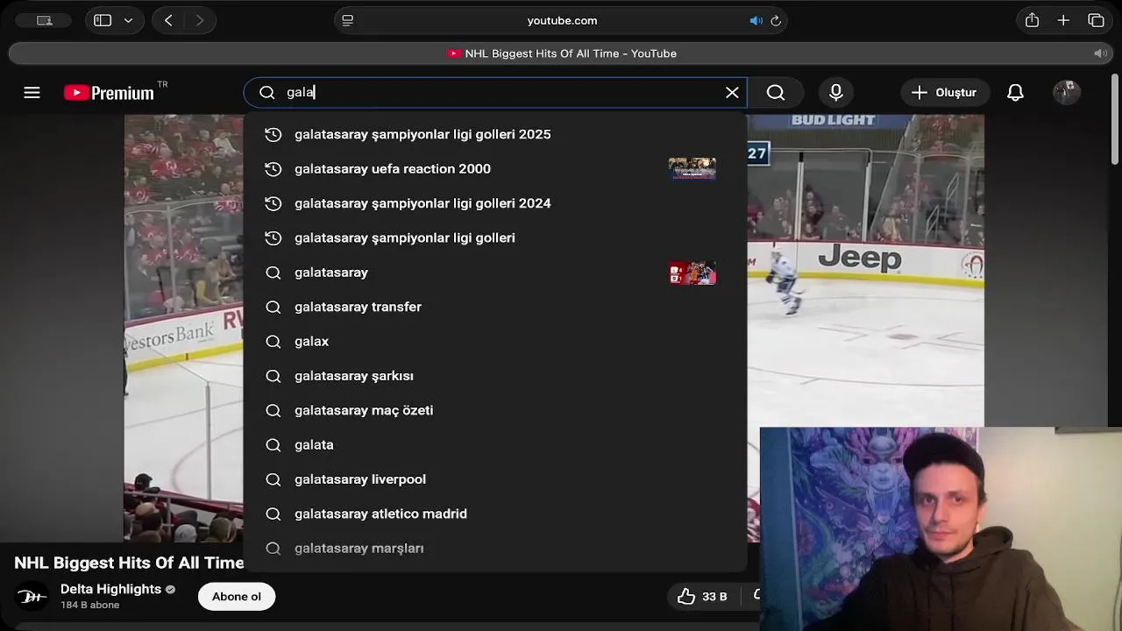This screenshot has height=631, width=1122.
Task: Go forward with Safari forward arrow
Action: (x=200, y=20)
